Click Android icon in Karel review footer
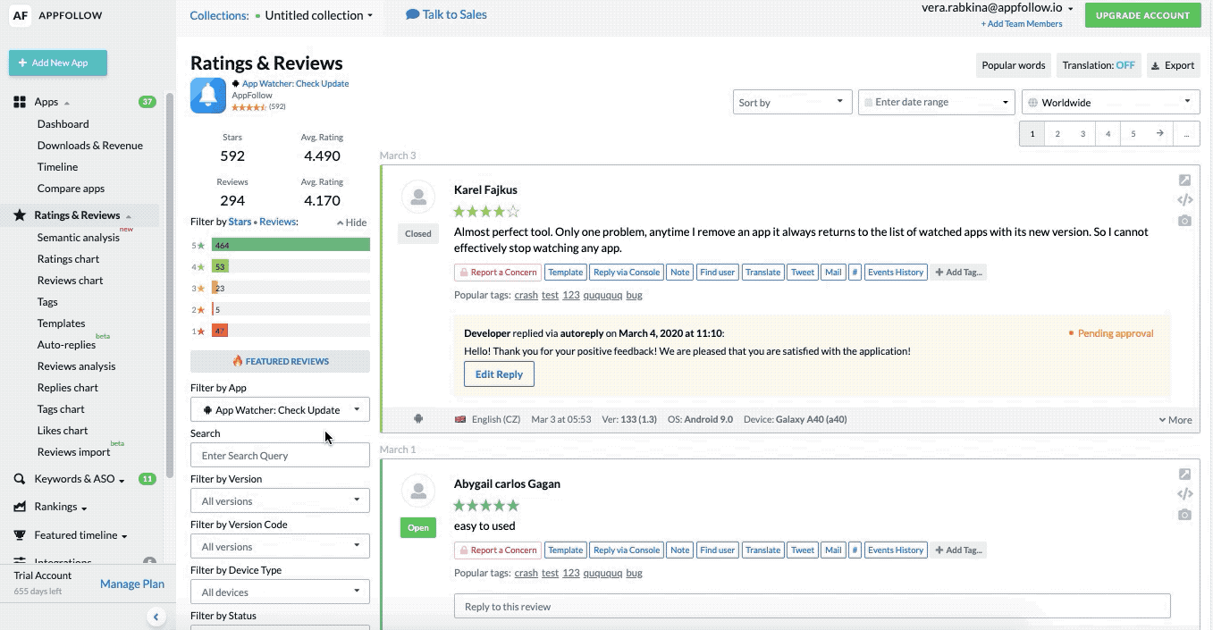 click(418, 419)
